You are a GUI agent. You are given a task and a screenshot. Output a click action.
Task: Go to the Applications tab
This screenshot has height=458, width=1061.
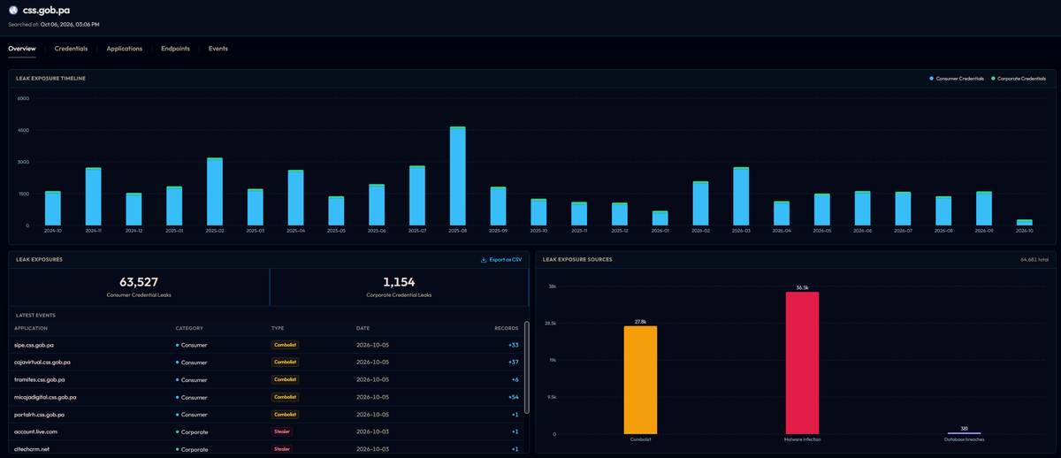tap(125, 49)
